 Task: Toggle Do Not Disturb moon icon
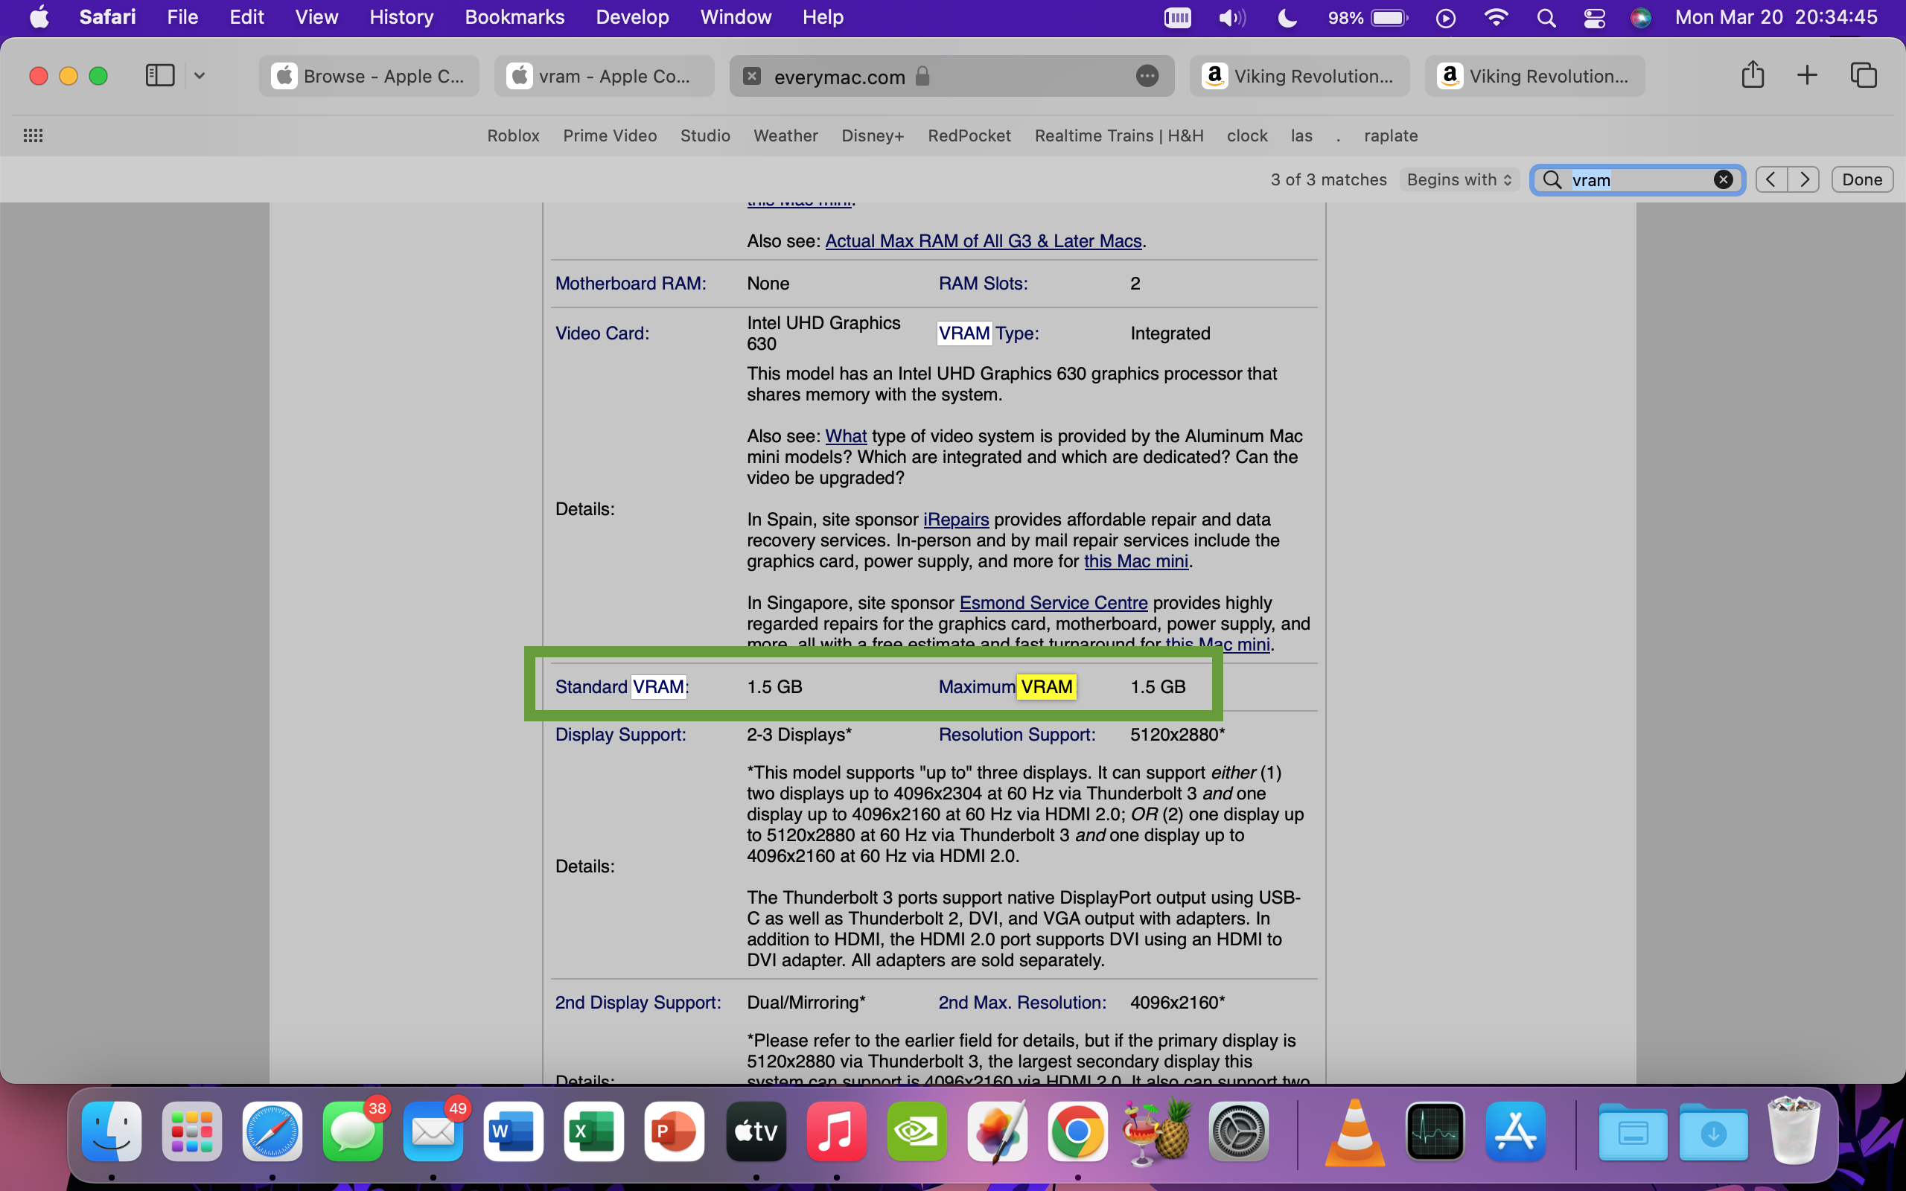1287,17
